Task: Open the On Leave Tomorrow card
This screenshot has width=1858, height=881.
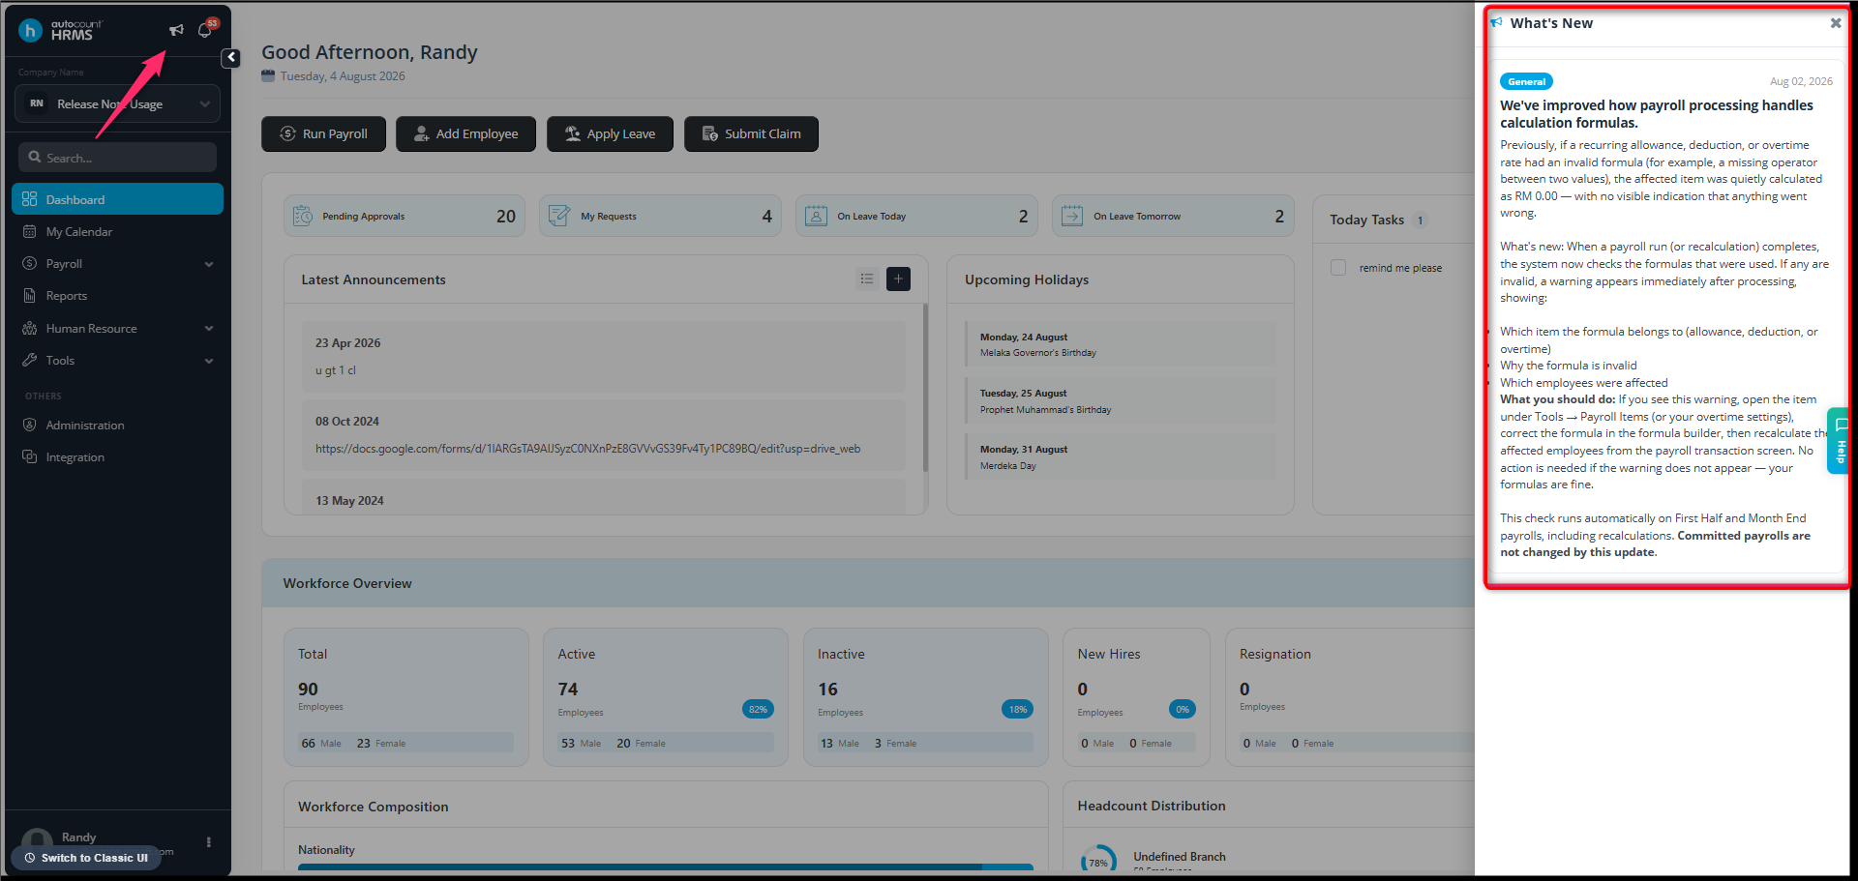Action: pos(1173,216)
